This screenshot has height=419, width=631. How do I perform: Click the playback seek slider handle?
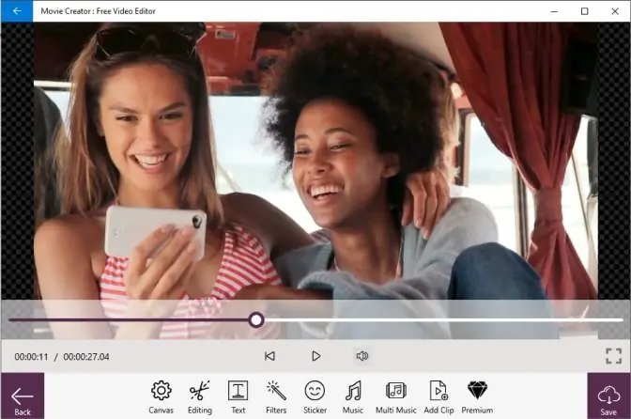256,320
